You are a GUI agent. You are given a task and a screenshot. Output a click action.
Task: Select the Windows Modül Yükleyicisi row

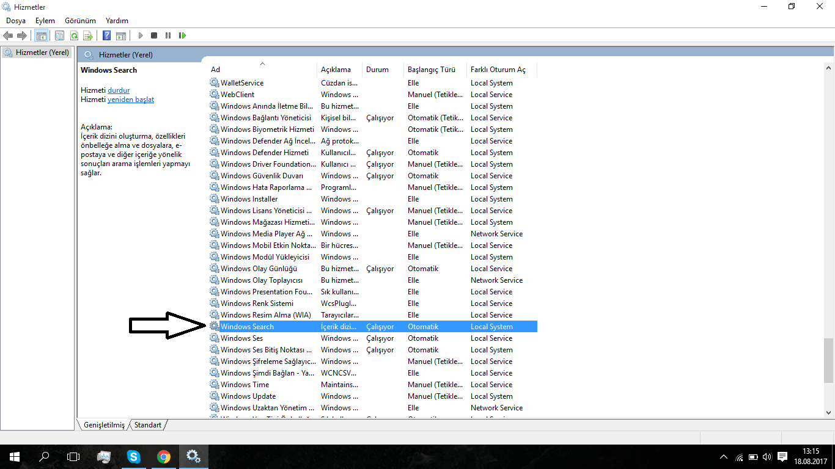point(373,257)
